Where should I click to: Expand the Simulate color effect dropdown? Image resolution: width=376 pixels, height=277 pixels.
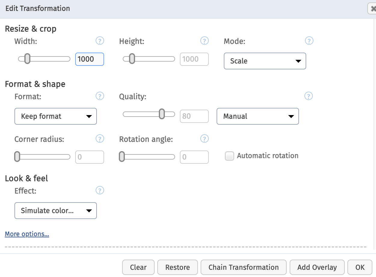[x=56, y=211]
